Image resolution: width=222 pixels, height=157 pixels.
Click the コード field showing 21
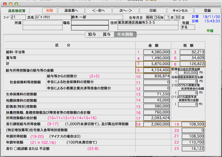(18, 17)
